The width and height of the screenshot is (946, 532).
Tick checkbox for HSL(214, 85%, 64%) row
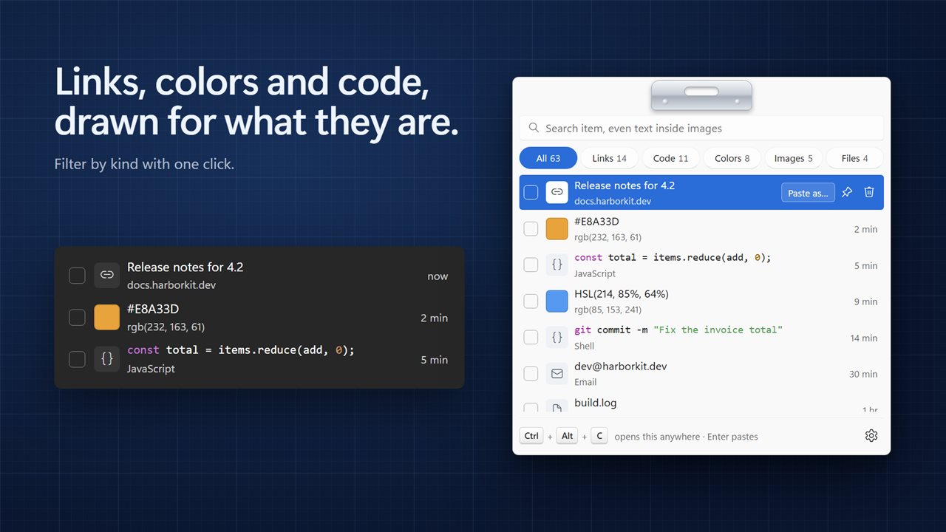pyautogui.click(x=531, y=301)
